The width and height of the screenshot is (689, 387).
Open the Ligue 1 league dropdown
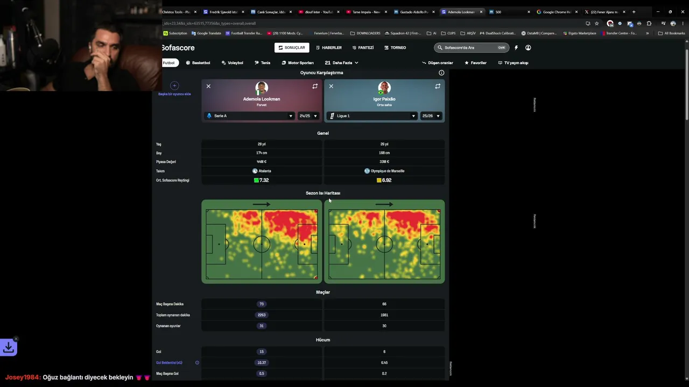click(x=372, y=116)
